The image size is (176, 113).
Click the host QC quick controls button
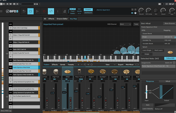[170, 4]
